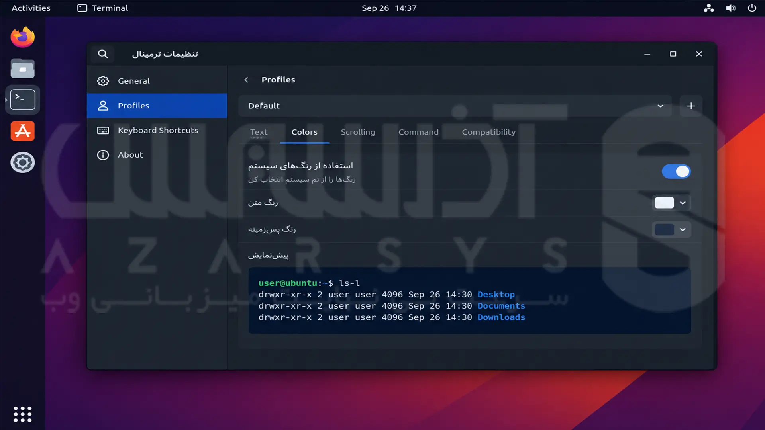The height and width of the screenshot is (430, 765).
Task: Toggle the use system colors switch
Action: point(676,172)
